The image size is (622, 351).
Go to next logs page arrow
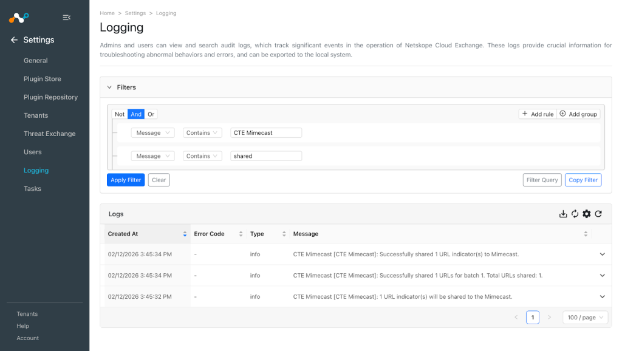tap(549, 317)
